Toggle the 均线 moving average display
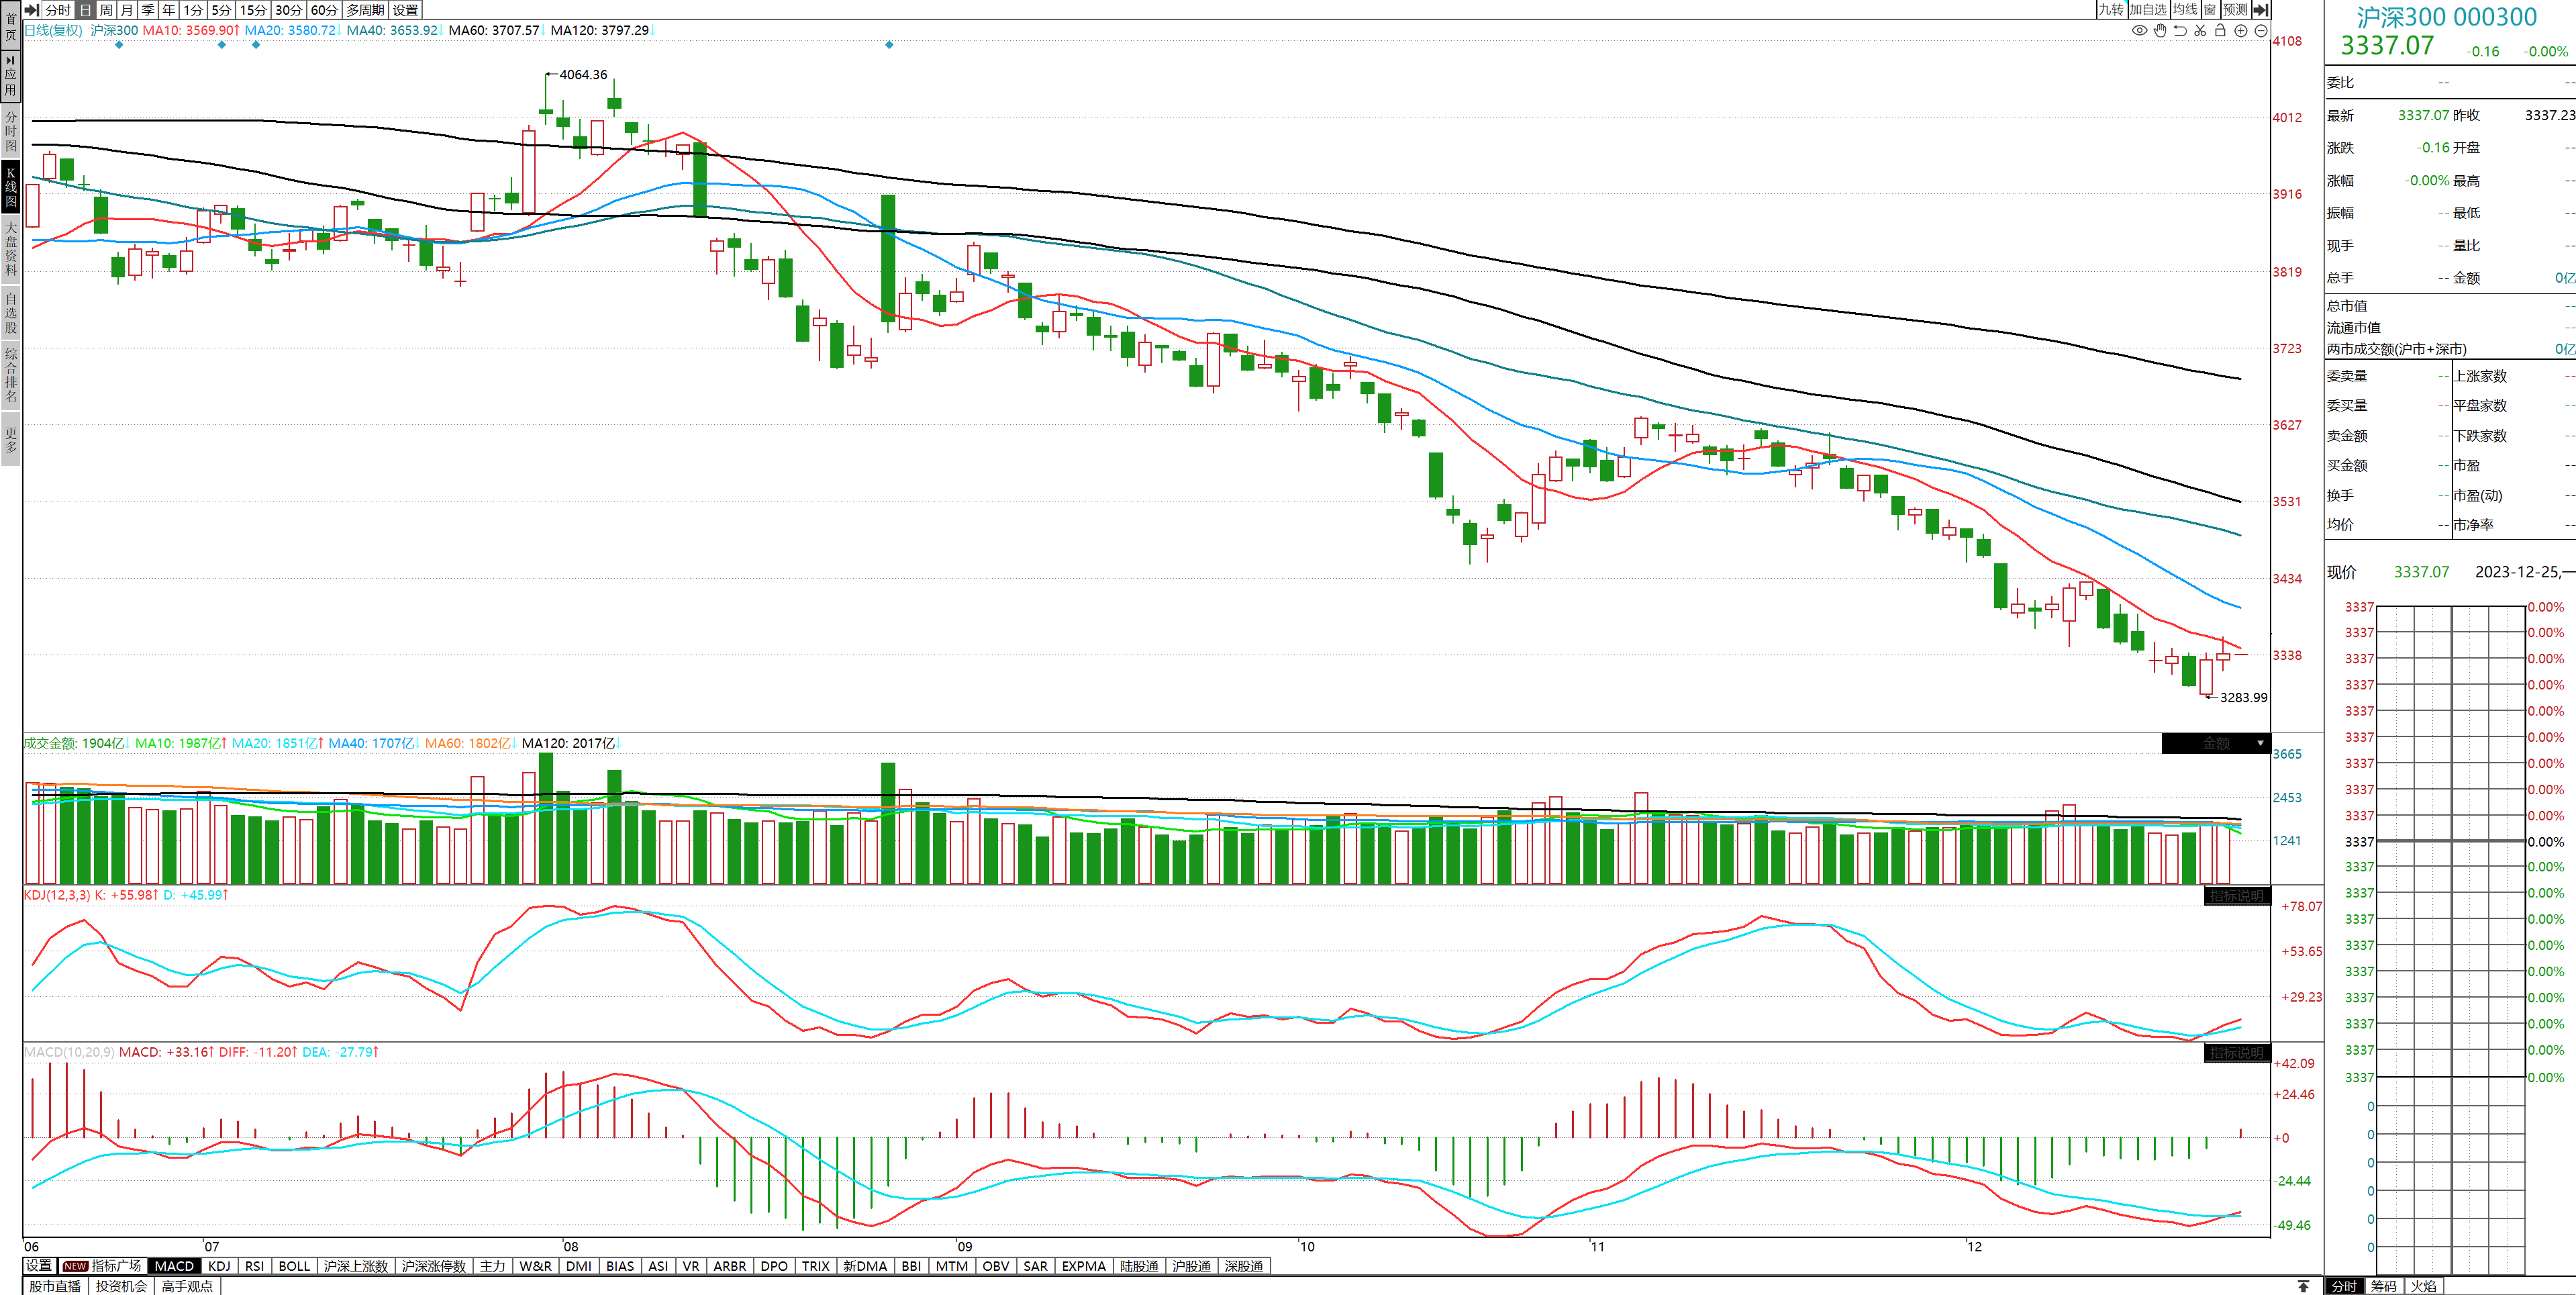 click(x=2185, y=10)
